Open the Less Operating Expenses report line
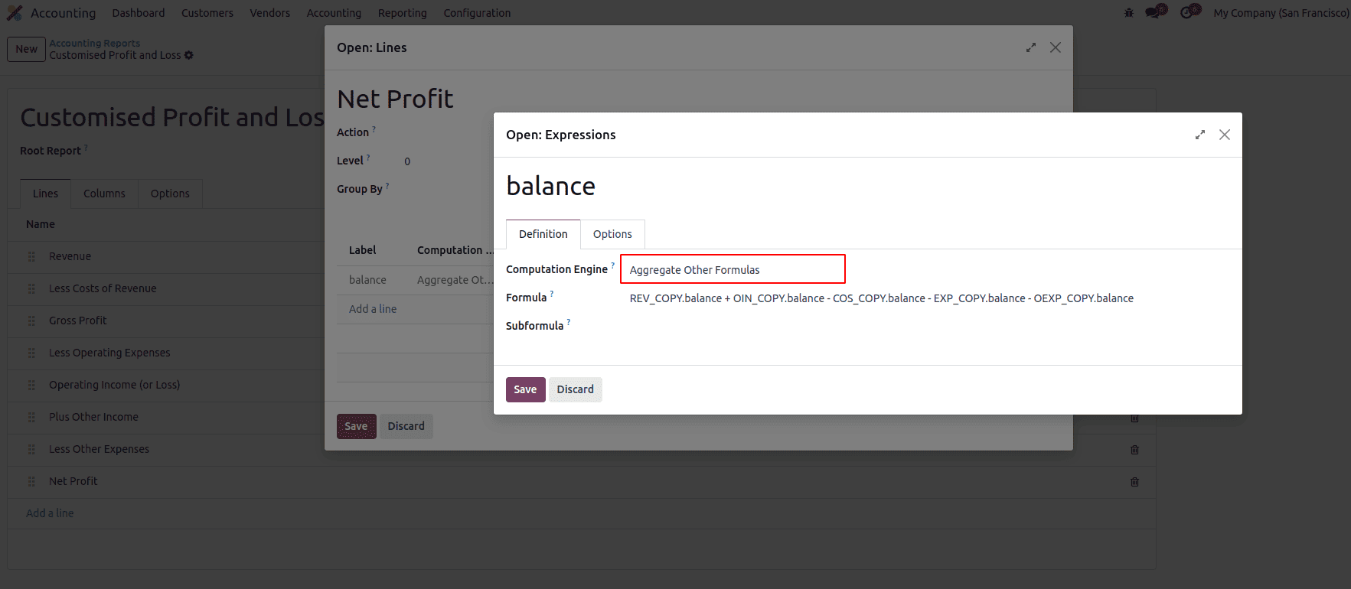This screenshot has width=1351, height=589. pyautogui.click(x=109, y=353)
